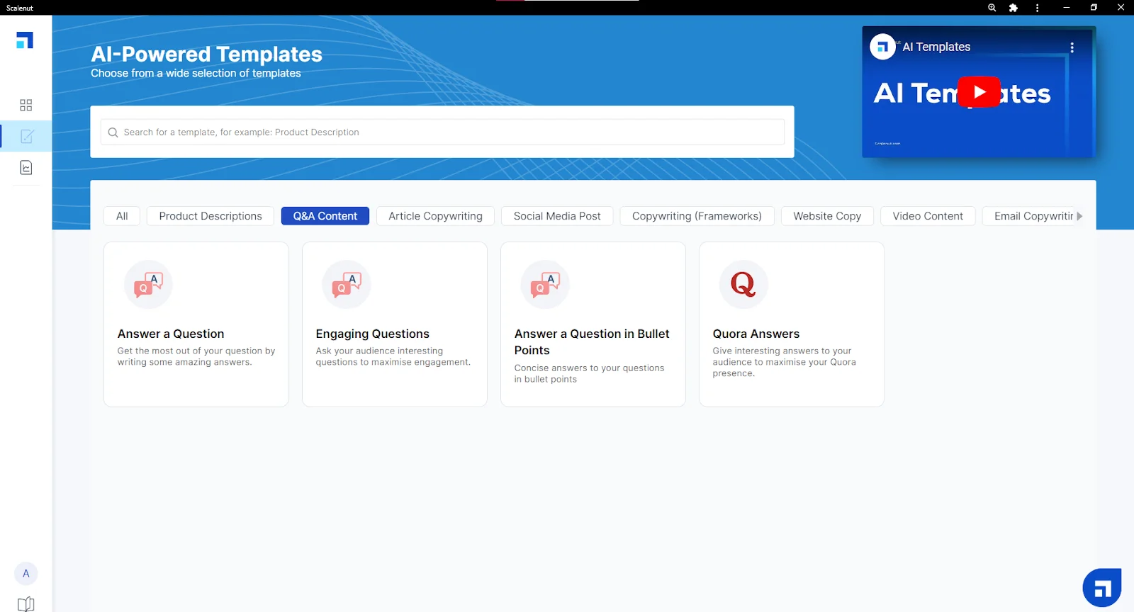Click the Quora Answers 'Q' icon
Screen dimensions: 1134x612
point(743,284)
